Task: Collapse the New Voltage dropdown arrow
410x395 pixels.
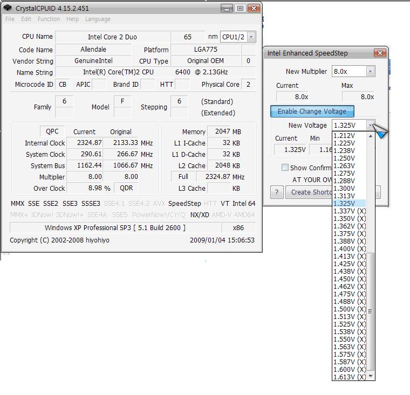Action: (370, 126)
